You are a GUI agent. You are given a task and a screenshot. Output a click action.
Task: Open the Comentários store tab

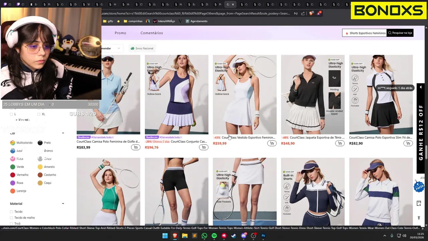point(152,33)
